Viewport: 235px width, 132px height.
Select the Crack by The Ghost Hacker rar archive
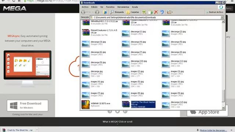[139, 104]
